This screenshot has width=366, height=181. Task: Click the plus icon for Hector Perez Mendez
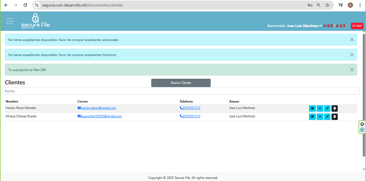click(320, 108)
